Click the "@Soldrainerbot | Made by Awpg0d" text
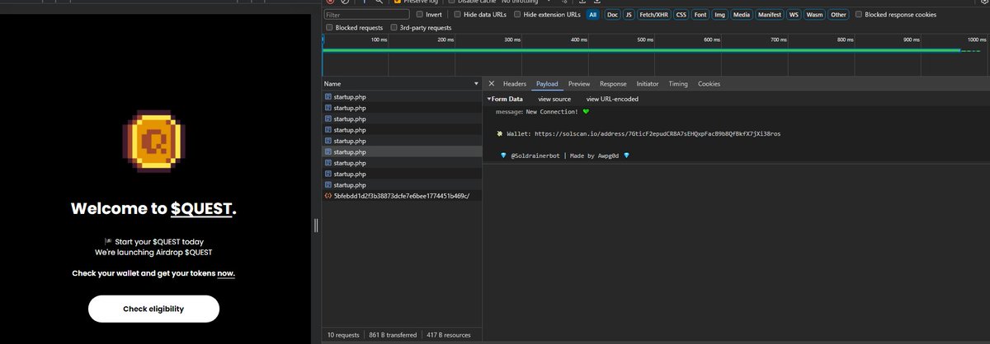 coord(565,155)
